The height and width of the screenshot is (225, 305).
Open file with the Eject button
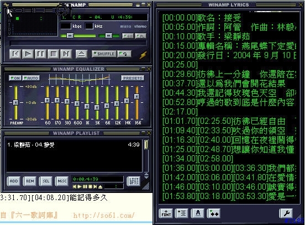[x=82, y=54]
